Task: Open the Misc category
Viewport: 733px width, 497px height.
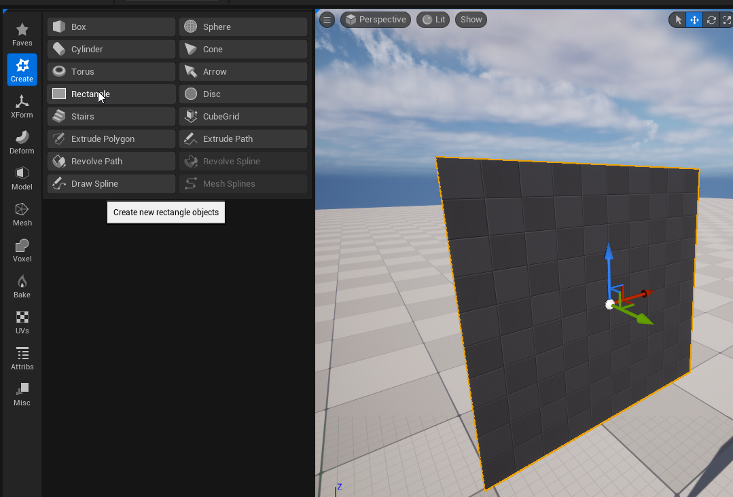Action: [22, 394]
